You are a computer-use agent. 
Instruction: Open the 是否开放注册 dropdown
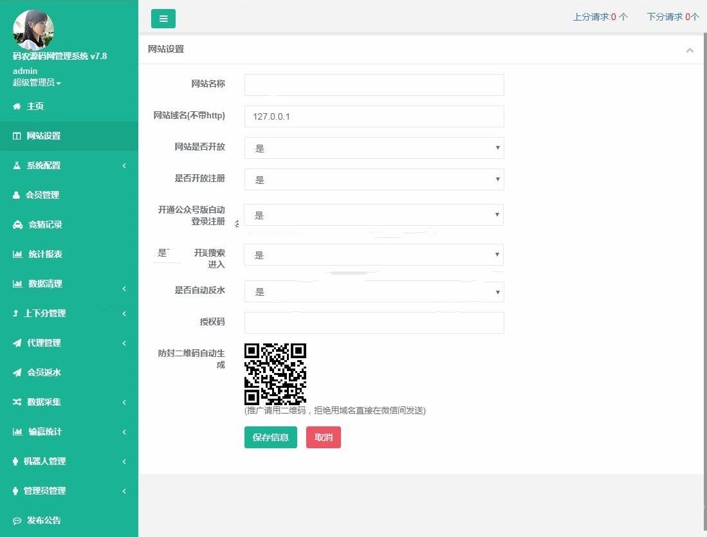[374, 179]
